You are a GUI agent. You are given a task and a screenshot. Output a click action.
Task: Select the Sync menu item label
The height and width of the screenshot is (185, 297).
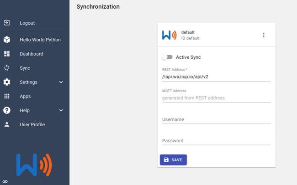click(x=25, y=68)
